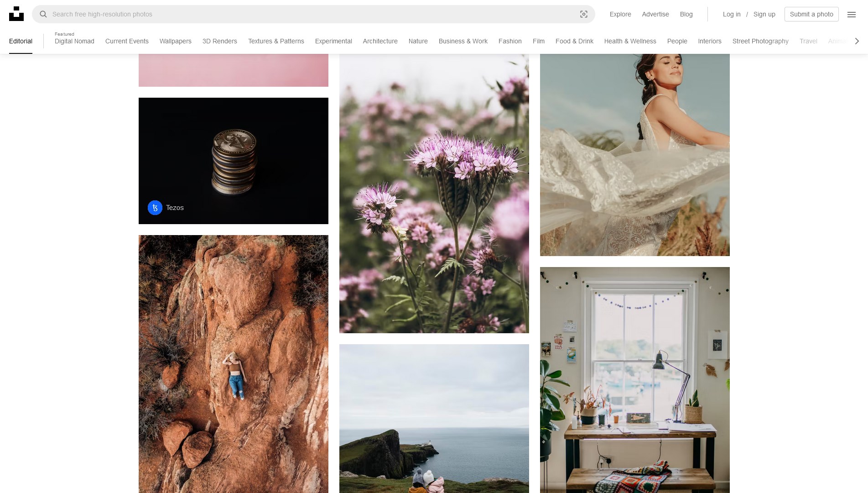Open Fashion topic
868x493 pixels.
pyautogui.click(x=510, y=41)
